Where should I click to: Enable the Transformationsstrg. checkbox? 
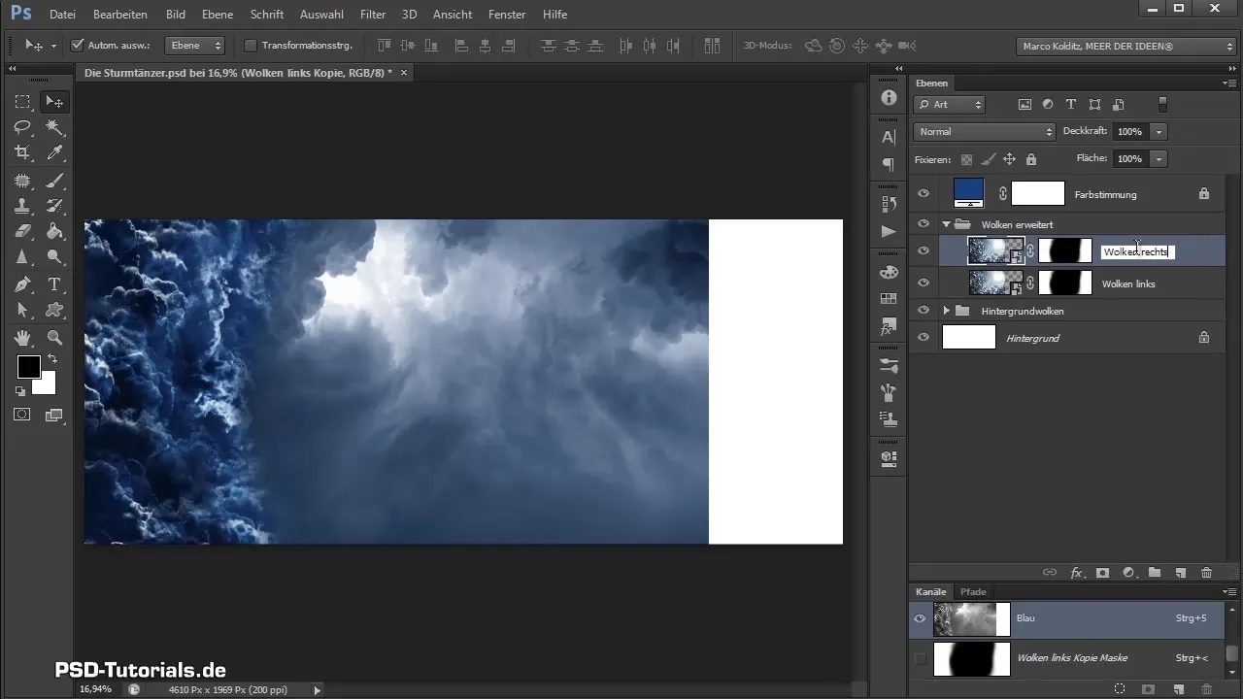tap(251, 45)
